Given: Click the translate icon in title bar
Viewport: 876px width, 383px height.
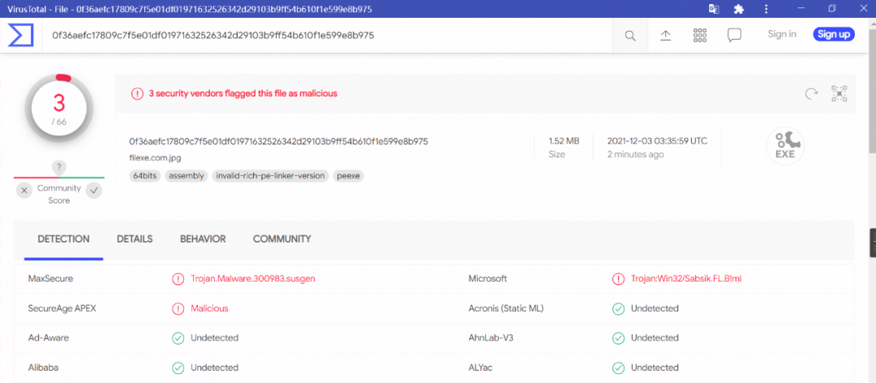Looking at the screenshot, I should 714,9.
